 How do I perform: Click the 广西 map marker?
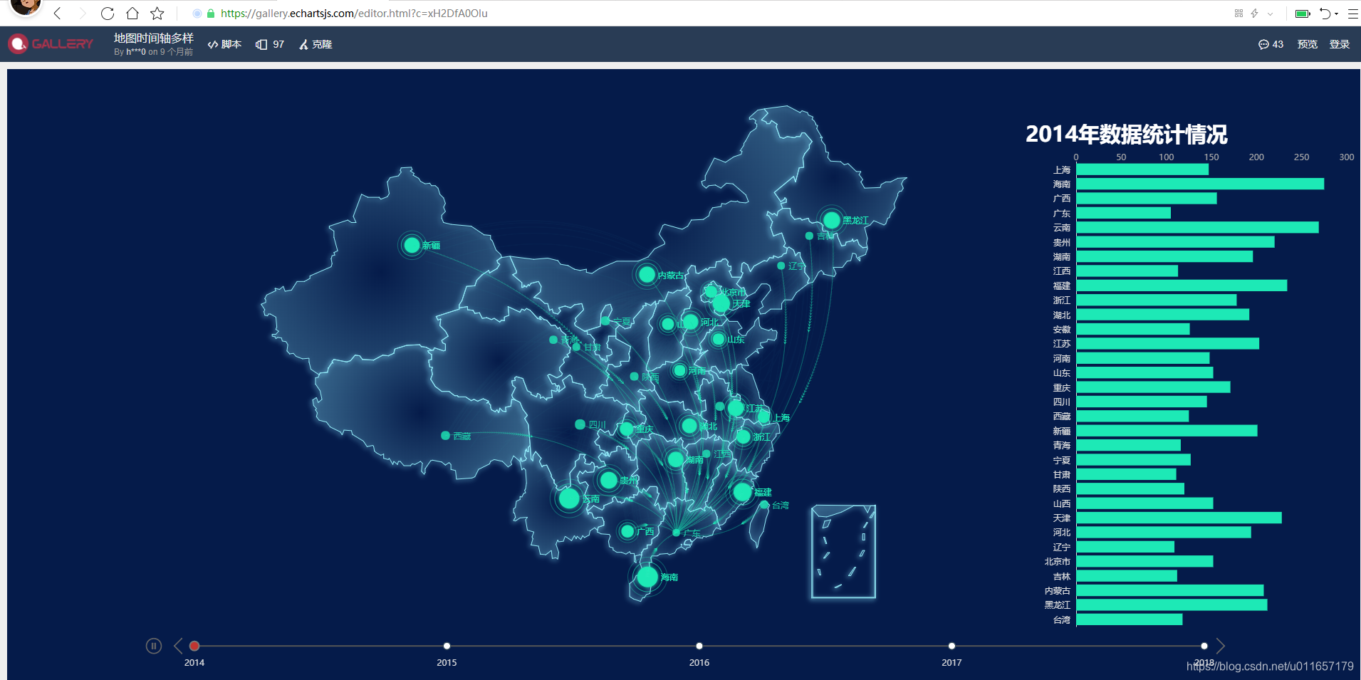point(627,531)
